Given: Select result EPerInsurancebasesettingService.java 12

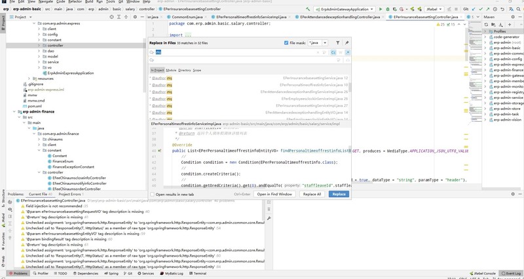Looking at the screenshot, I should 249,78.
